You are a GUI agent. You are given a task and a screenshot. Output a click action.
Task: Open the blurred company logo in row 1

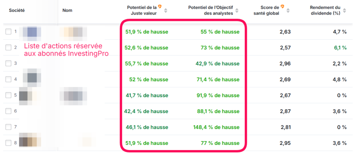pos(31,32)
